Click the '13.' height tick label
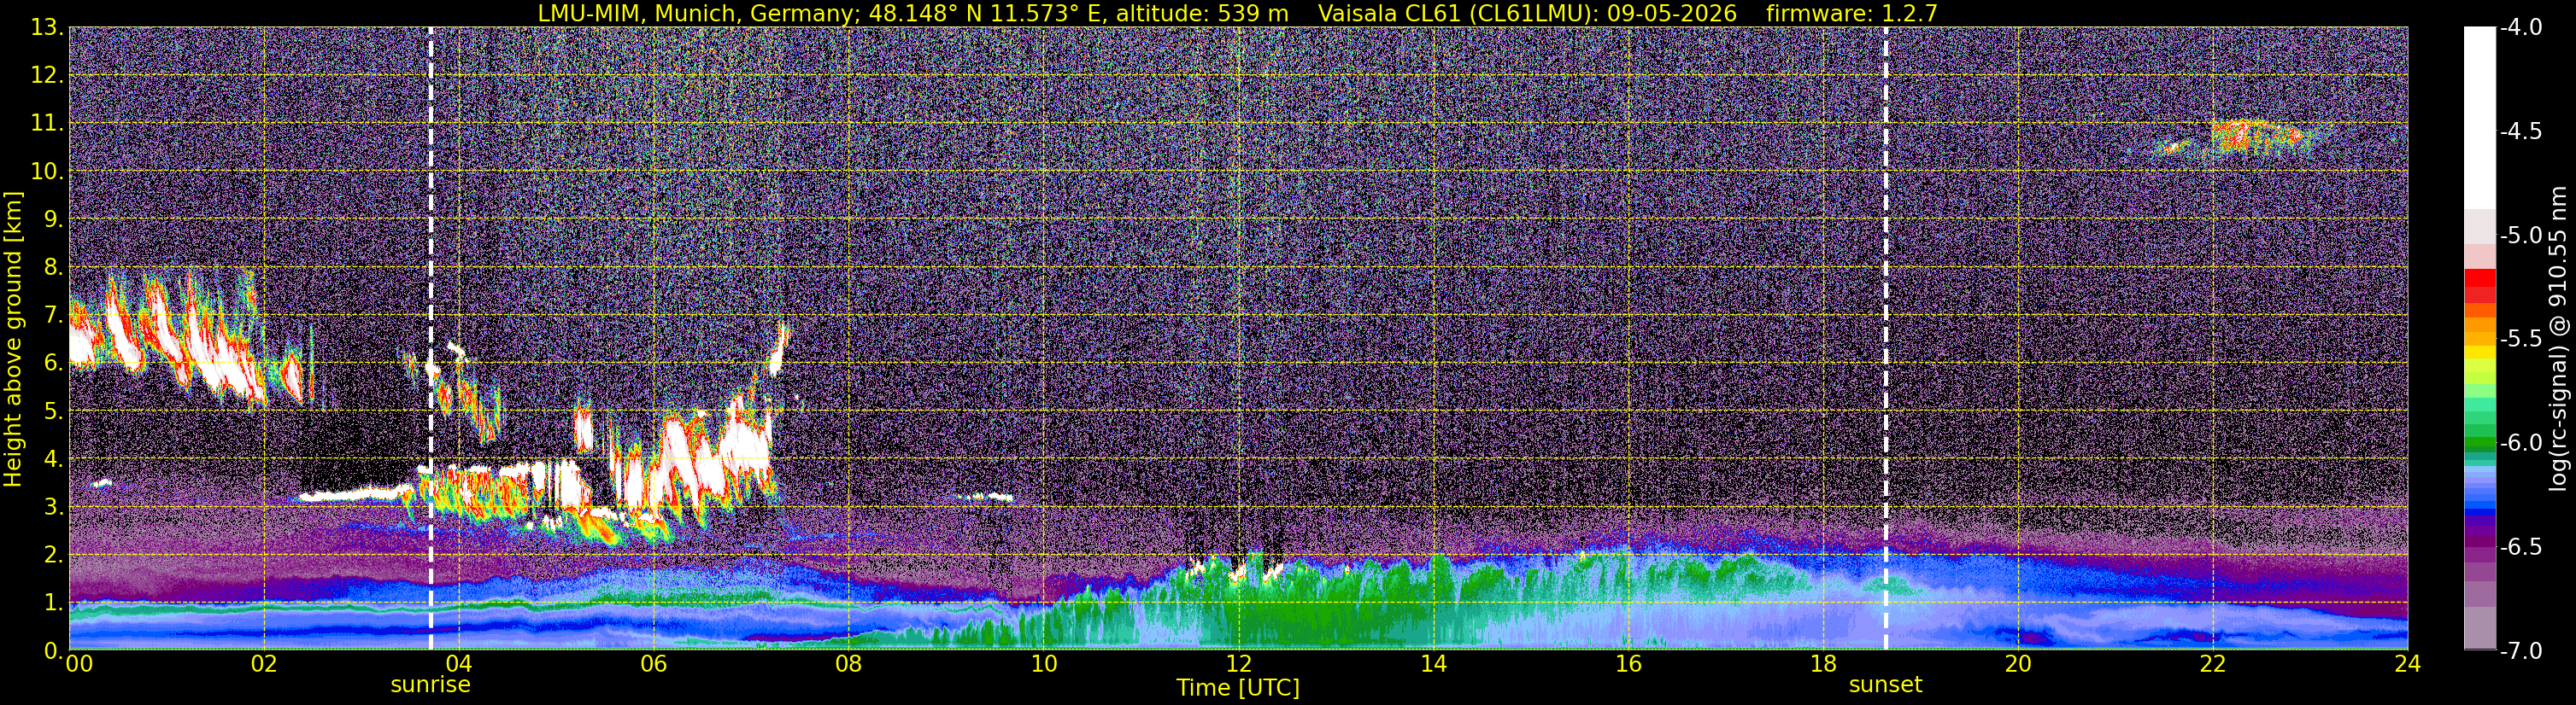 (x=47, y=28)
